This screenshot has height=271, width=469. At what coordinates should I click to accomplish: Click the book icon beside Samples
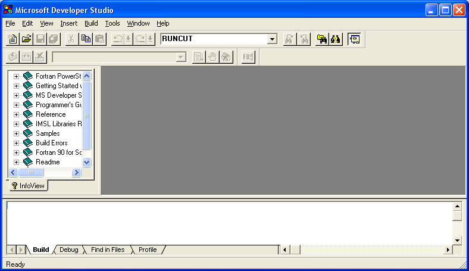(28, 133)
